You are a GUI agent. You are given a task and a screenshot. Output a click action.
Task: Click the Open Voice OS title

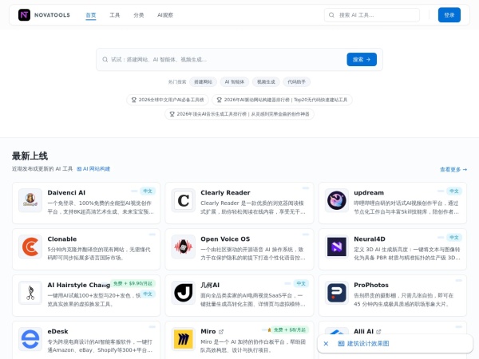[x=225, y=239]
